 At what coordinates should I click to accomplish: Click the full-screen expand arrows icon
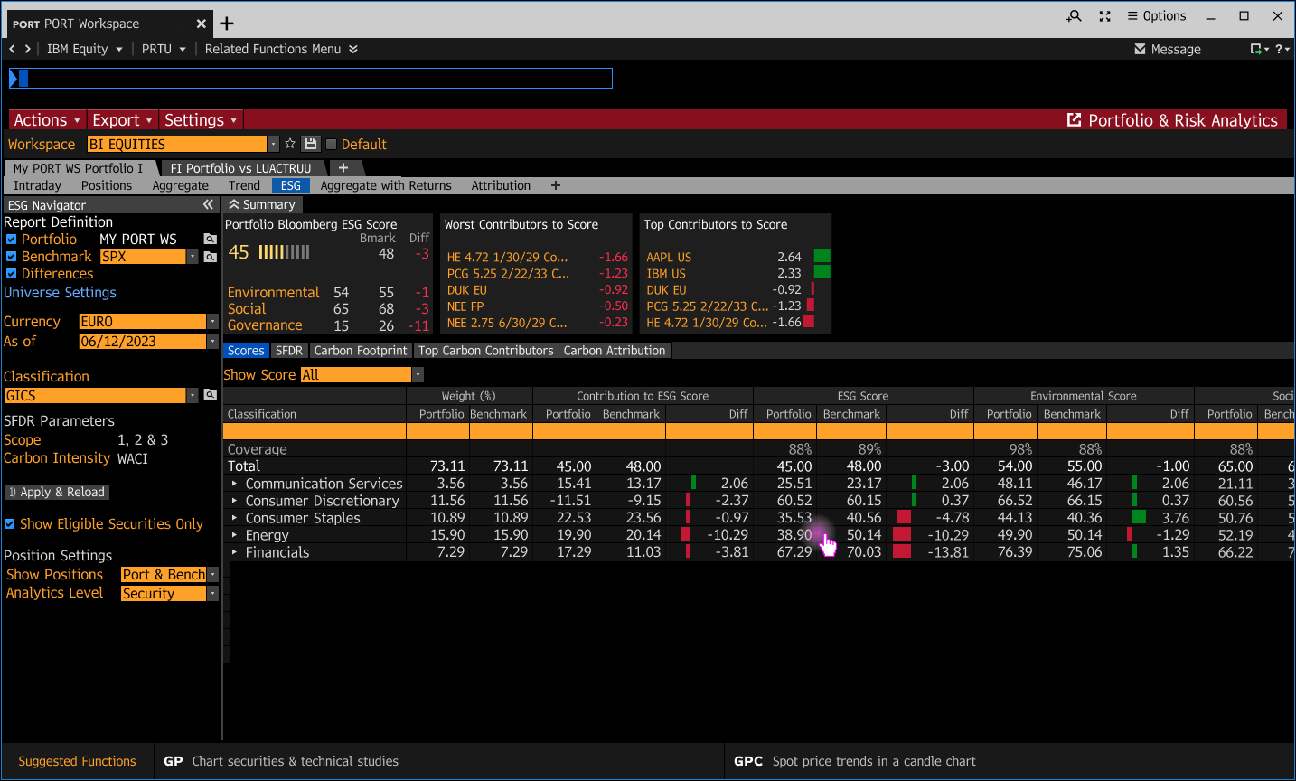pyautogui.click(x=1104, y=16)
